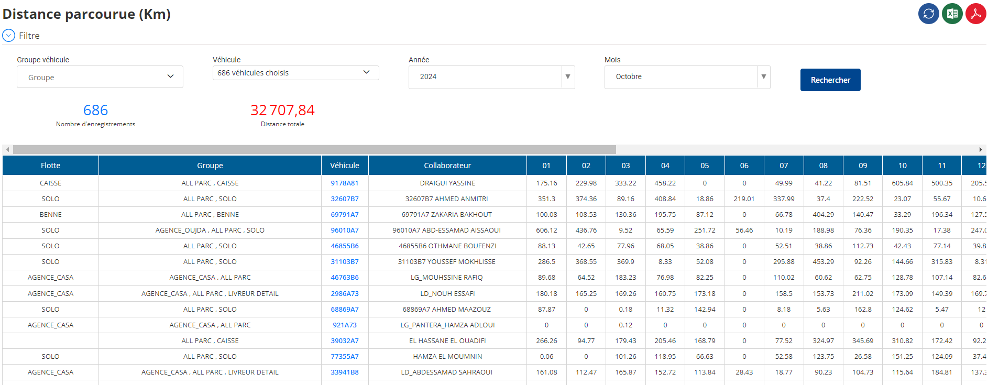Screen dimensions: 988x385
Task: Export the report as PDF
Action: tap(976, 14)
